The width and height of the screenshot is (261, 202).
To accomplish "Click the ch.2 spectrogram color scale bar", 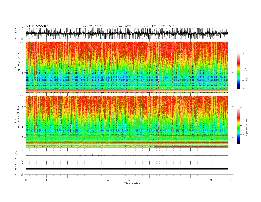I will [x=238, y=125].
